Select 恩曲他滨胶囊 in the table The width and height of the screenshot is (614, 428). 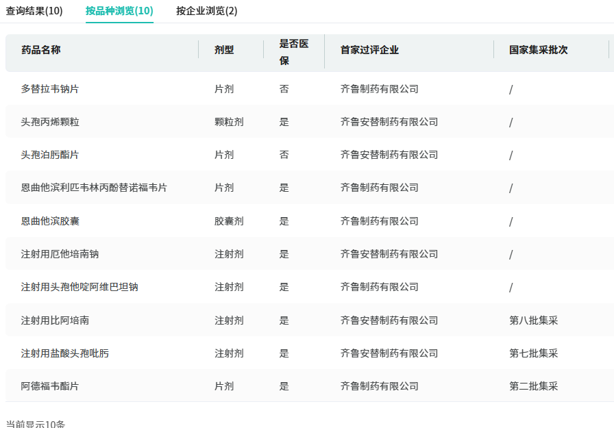[50, 221]
